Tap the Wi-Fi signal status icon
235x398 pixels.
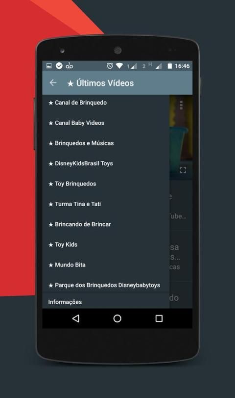tap(119, 66)
